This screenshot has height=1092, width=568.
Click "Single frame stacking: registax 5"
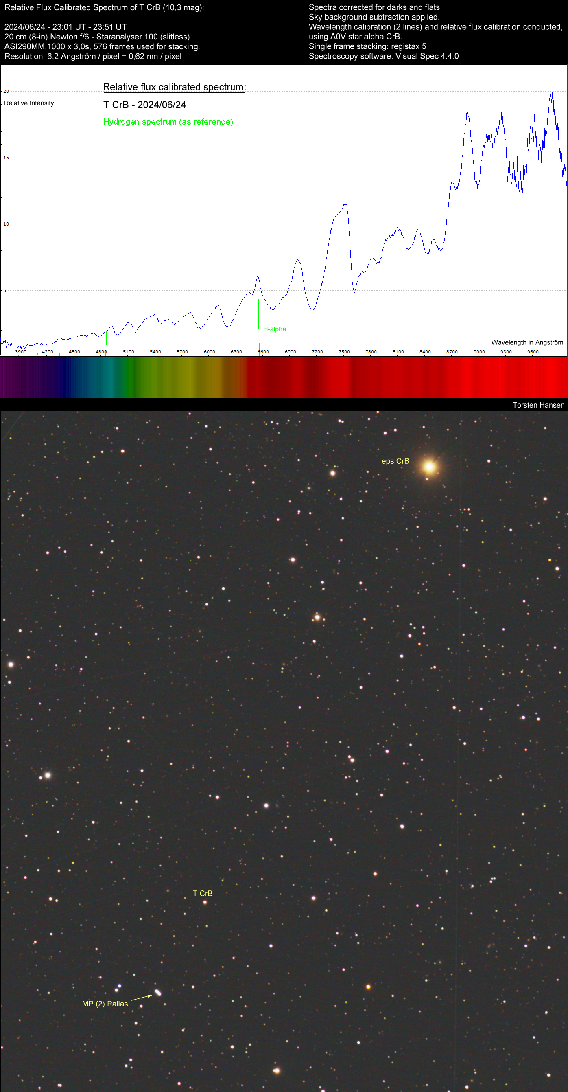[367, 47]
